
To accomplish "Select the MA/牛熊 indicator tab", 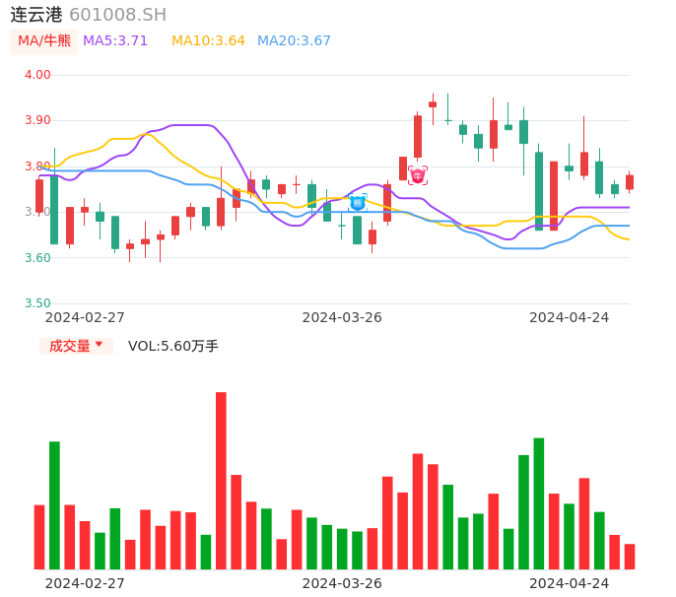I will click(x=44, y=41).
